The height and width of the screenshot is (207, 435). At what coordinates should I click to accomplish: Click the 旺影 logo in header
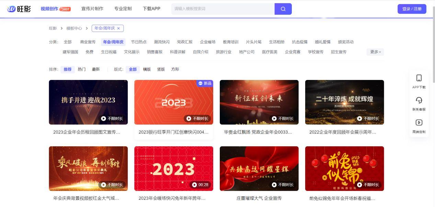19,9
